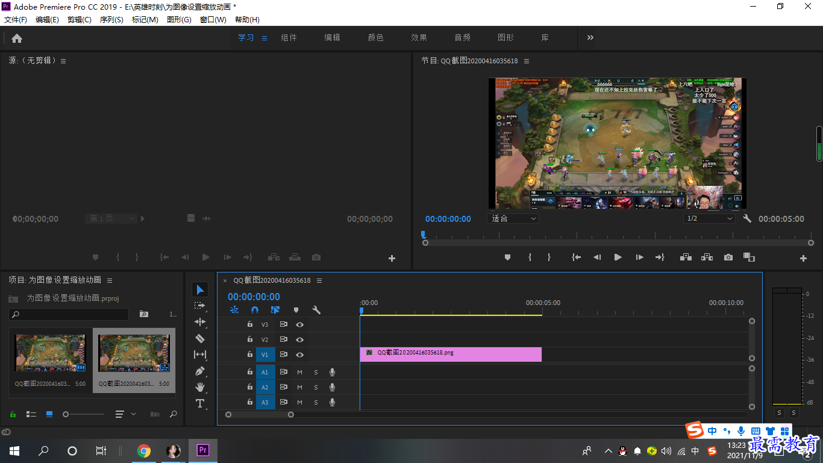This screenshot has height=463, width=823.
Task: Select the Razor tool
Action: point(200,338)
